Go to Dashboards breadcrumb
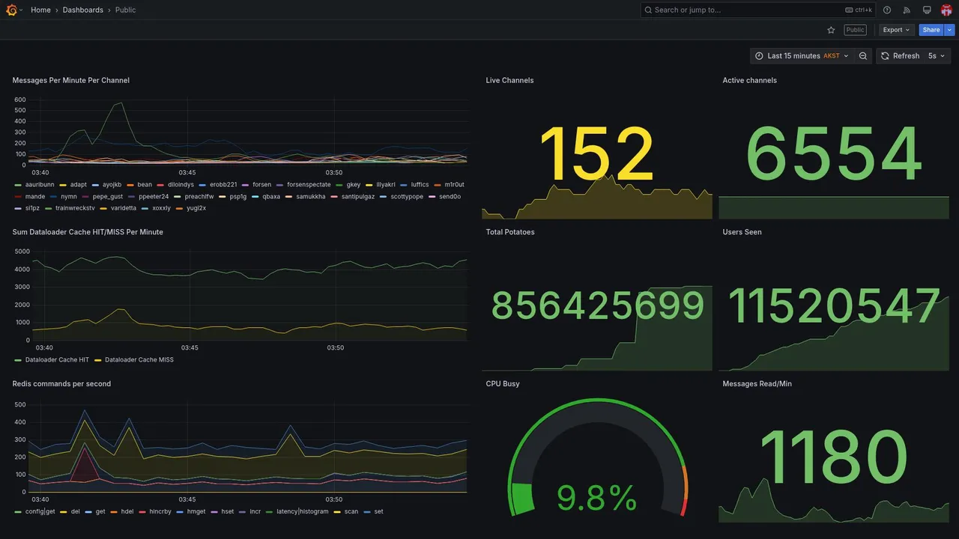Screen dimensions: 959x539 (x=83, y=10)
